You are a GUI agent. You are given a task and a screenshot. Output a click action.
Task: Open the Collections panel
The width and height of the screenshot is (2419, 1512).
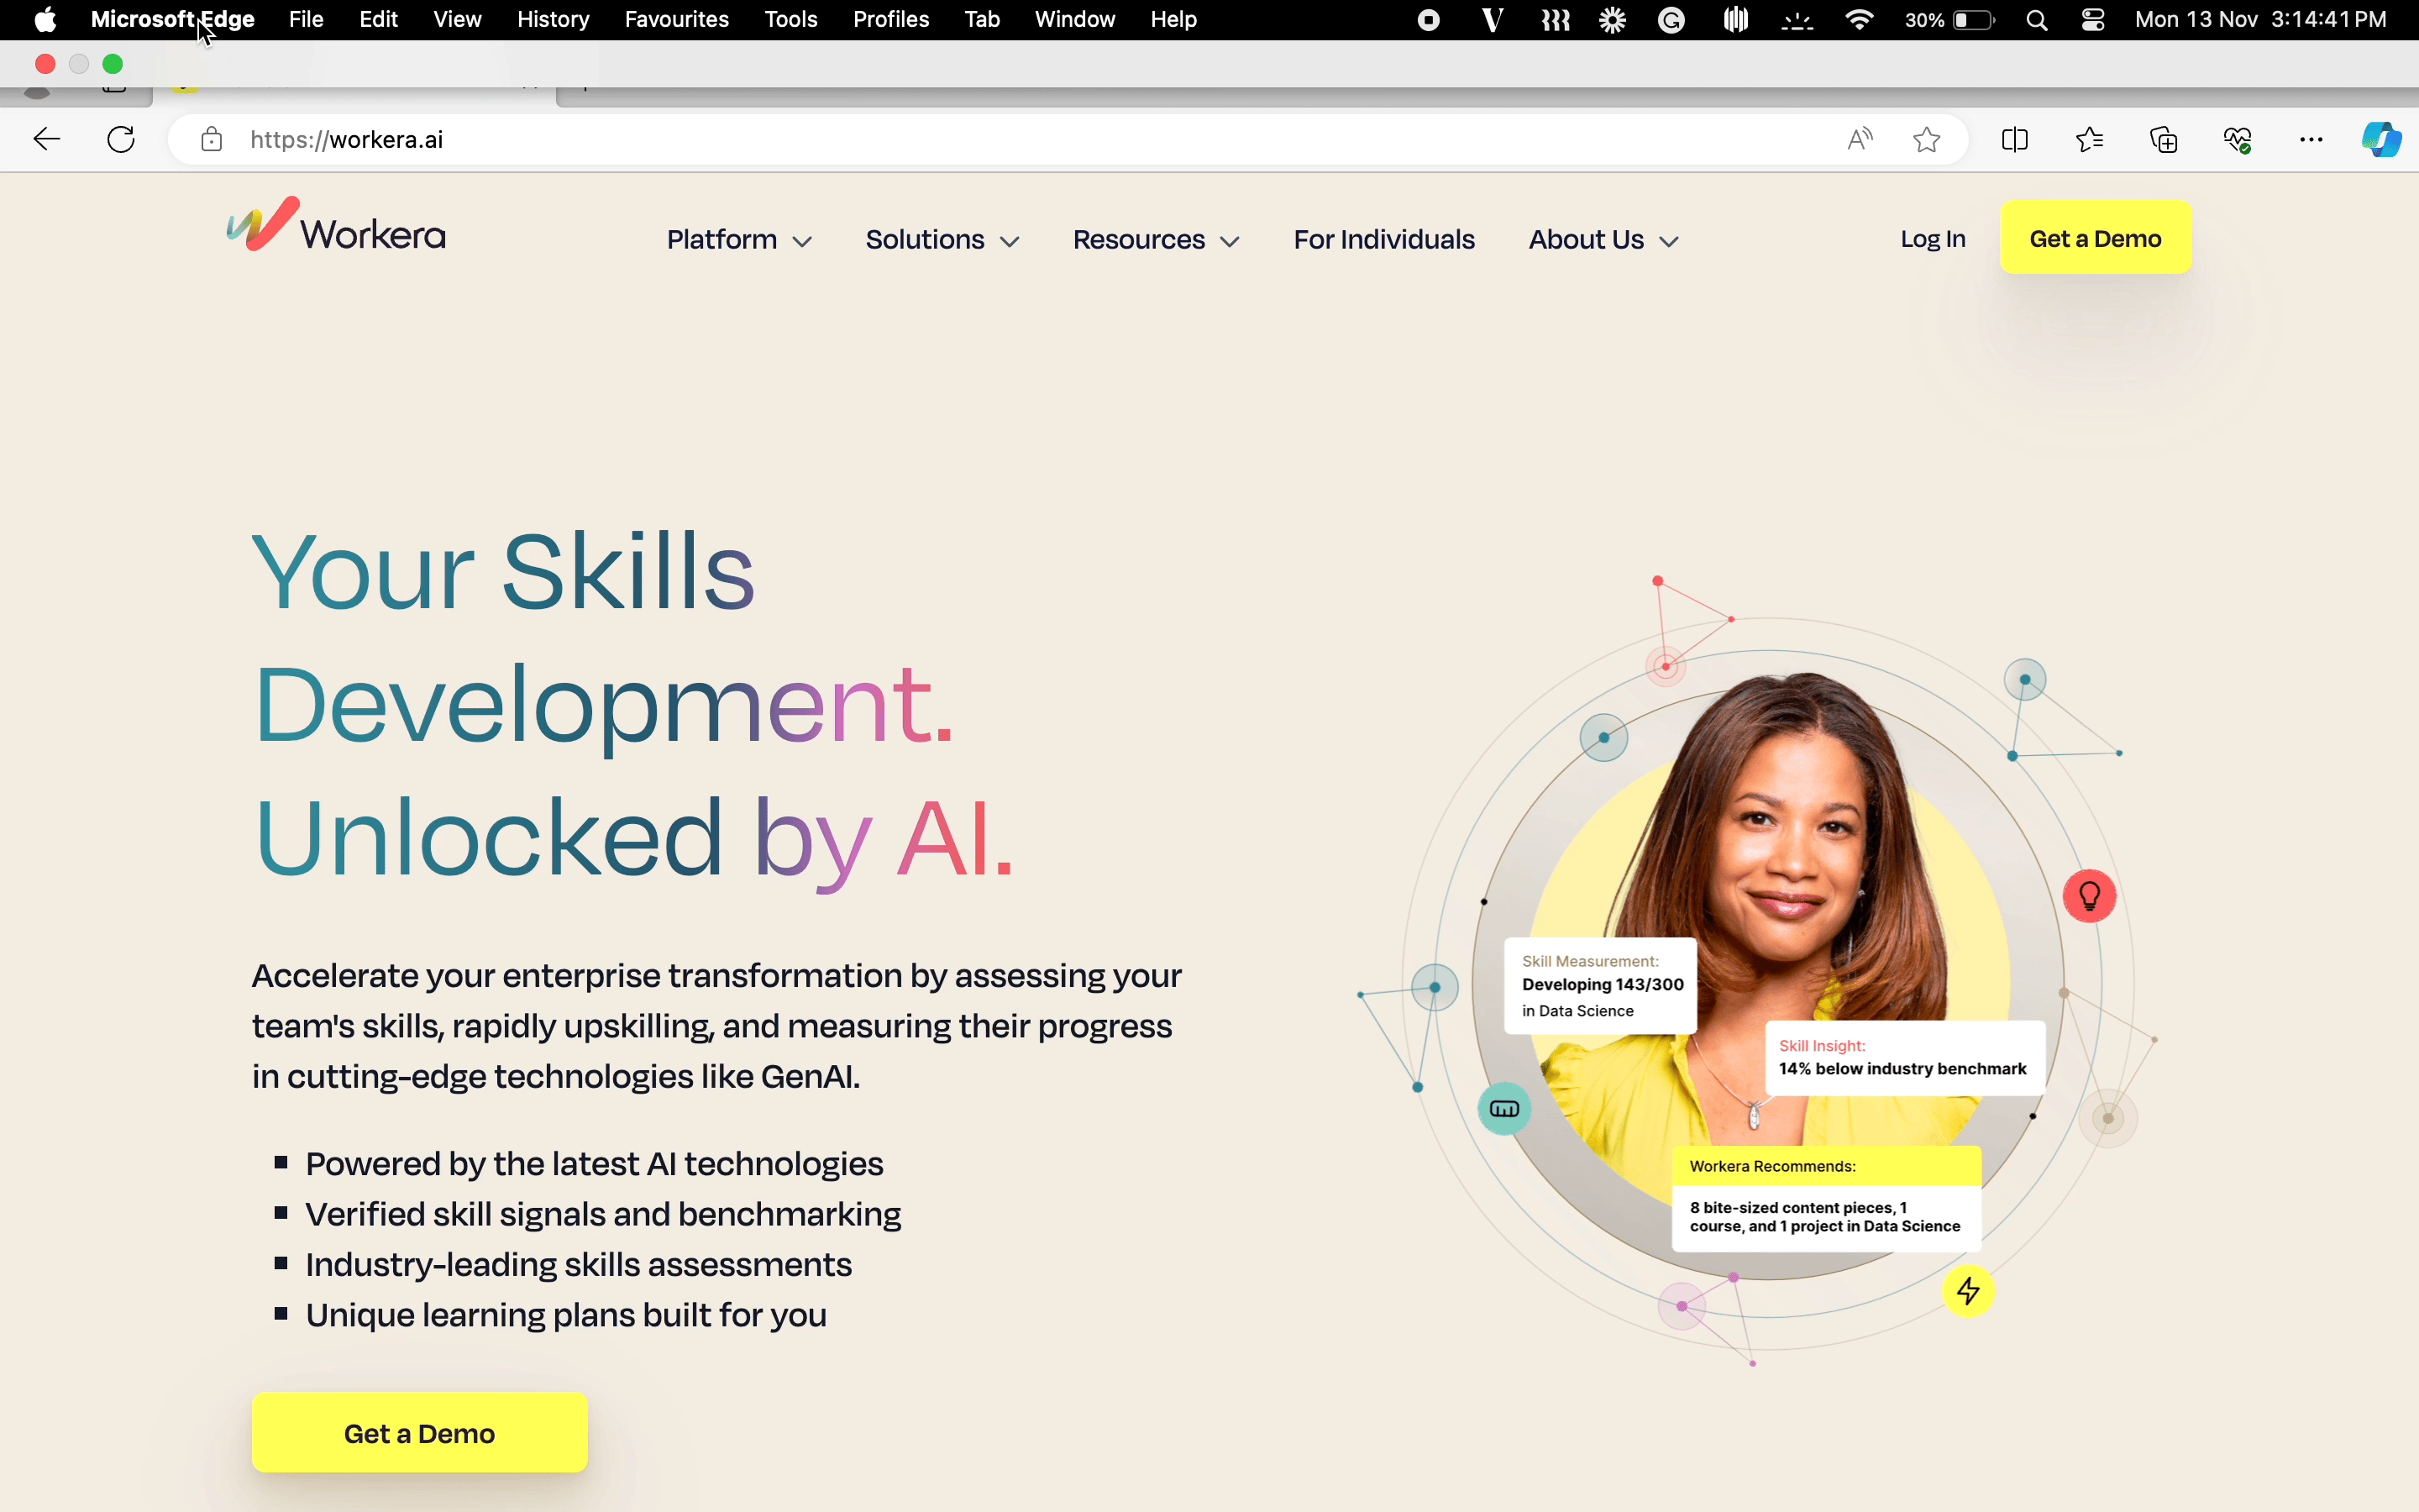pyautogui.click(x=2163, y=139)
